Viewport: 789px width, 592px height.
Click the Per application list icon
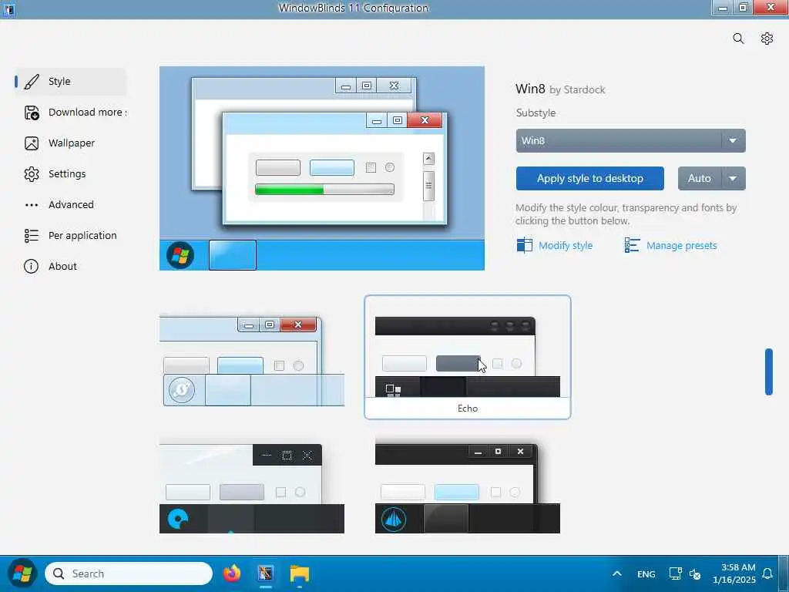point(32,236)
